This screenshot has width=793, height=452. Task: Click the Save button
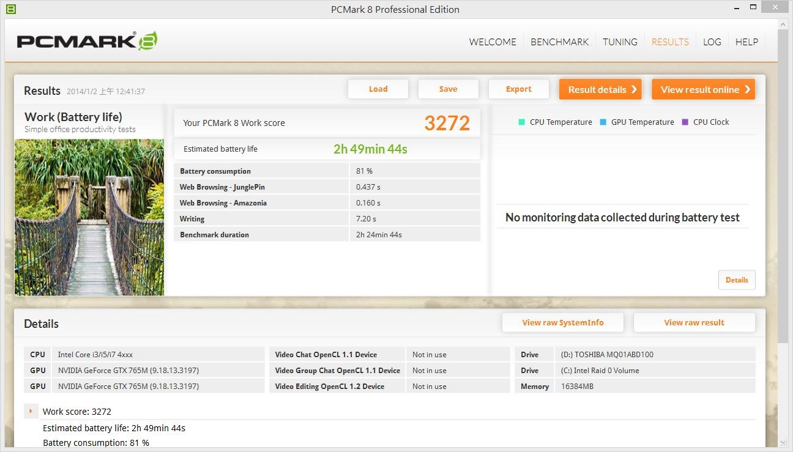point(449,89)
